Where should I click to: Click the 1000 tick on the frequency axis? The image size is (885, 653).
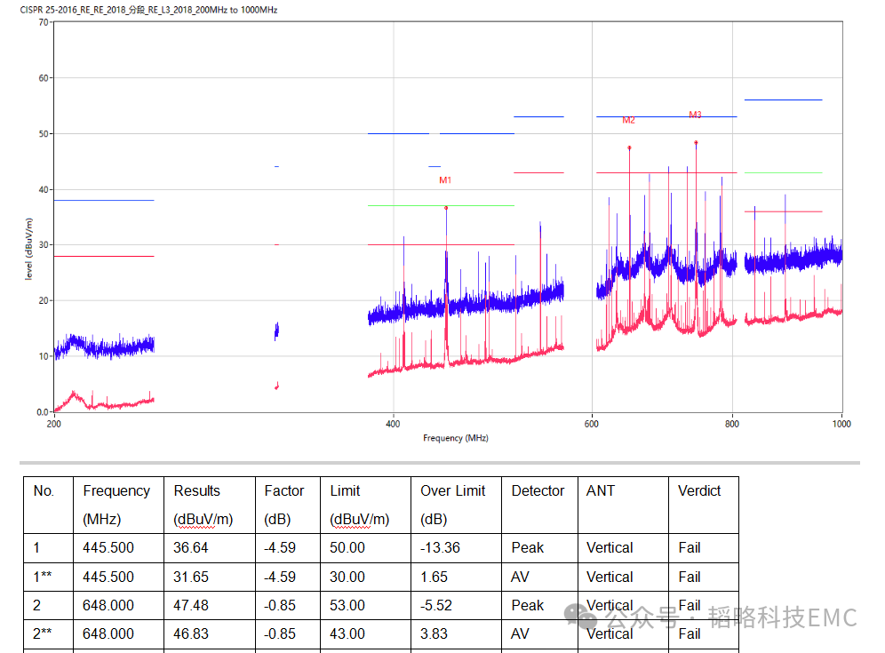pos(840,424)
